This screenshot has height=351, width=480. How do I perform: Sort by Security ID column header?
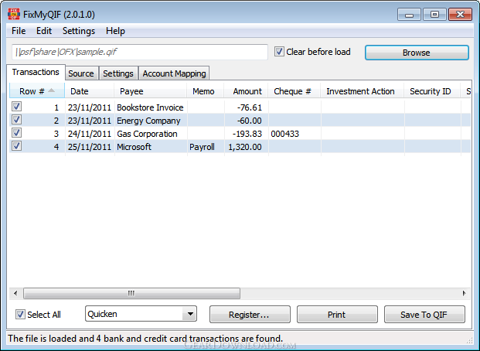pos(432,91)
